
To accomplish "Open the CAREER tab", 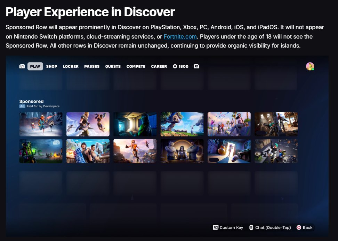I will coord(159,66).
